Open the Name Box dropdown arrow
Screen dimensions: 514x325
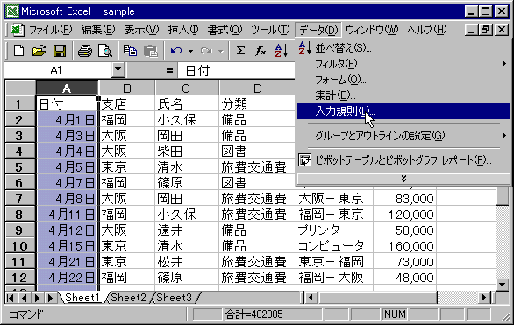click(x=118, y=70)
